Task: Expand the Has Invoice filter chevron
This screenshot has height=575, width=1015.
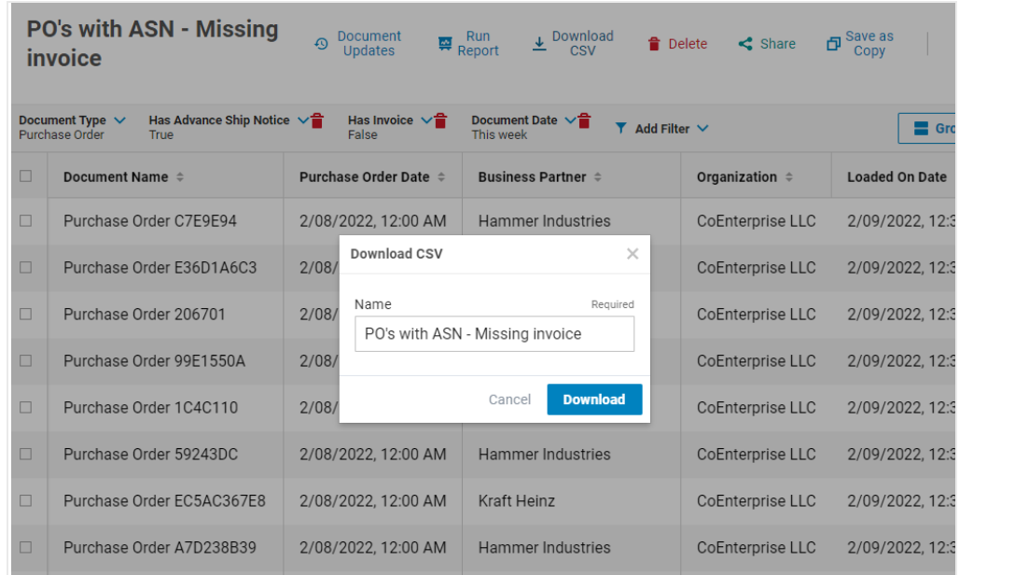Action: (x=426, y=120)
